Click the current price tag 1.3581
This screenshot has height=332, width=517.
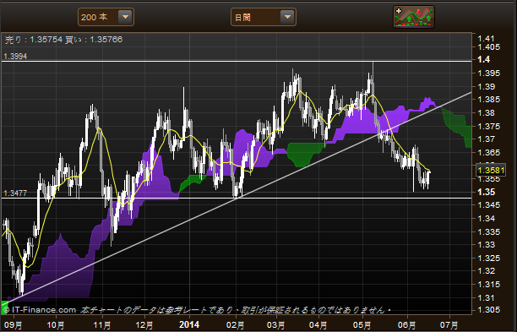point(491,171)
